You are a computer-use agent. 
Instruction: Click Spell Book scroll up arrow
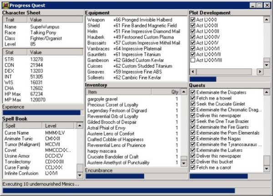coord(80,126)
